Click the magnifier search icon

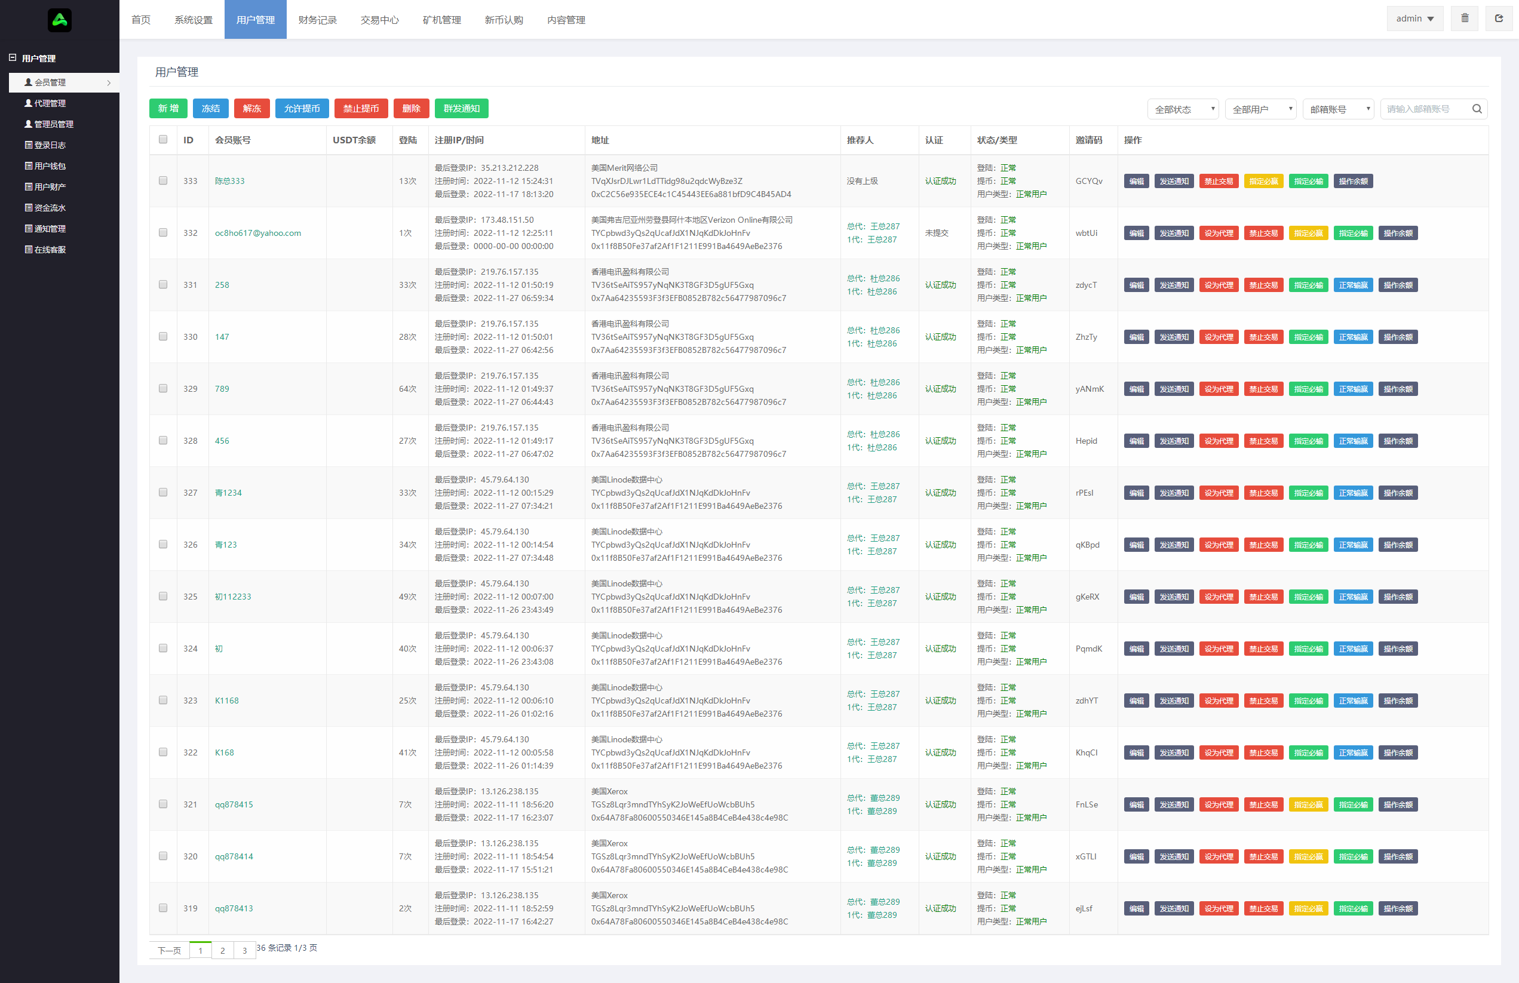coord(1476,109)
